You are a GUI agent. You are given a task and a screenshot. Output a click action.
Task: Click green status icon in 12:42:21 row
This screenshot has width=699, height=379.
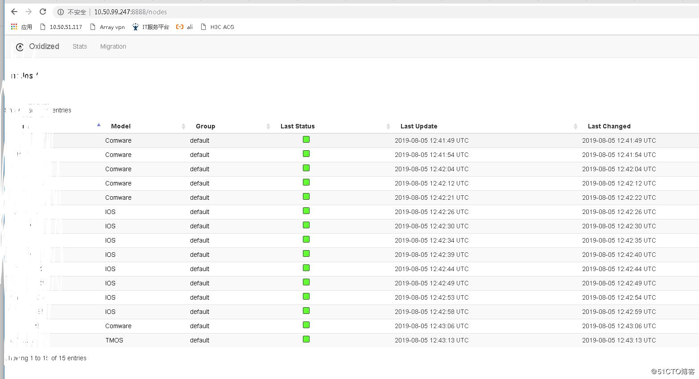pos(306,197)
